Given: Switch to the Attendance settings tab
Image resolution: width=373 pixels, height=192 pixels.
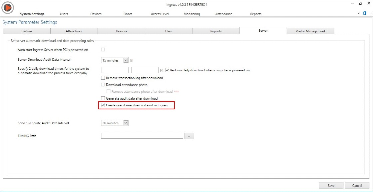Looking at the screenshot, I should pyautogui.click(x=74, y=31).
